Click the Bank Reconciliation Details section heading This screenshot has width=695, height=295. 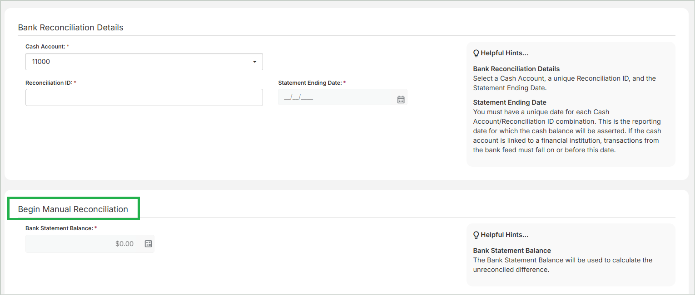[70, 28]
